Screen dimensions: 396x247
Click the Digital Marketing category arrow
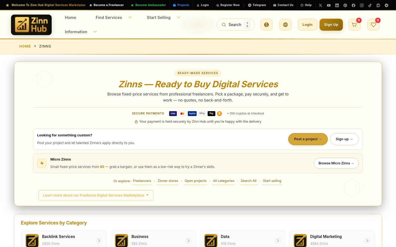pos(367,241)
